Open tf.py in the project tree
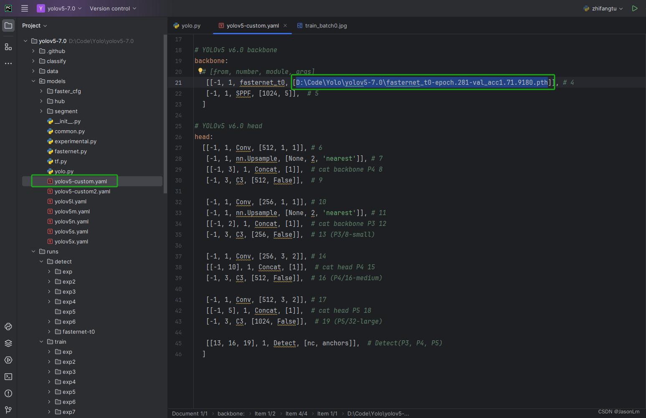 61,161
